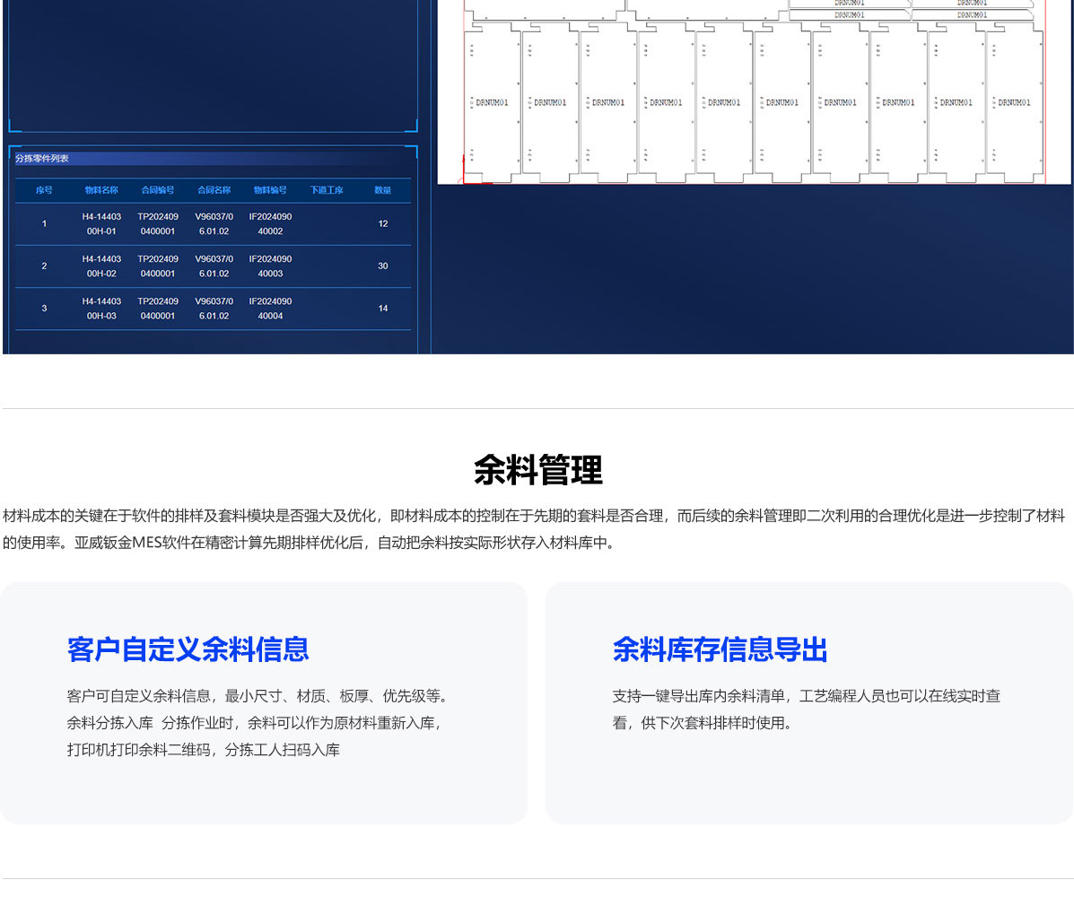Click contract number cell in row 1

[x=158, y=223]
